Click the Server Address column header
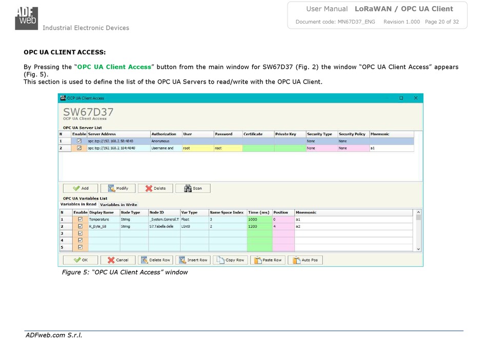Image resolution: width=487 pixels, height=338 pixels. click(x=119, y=134)
